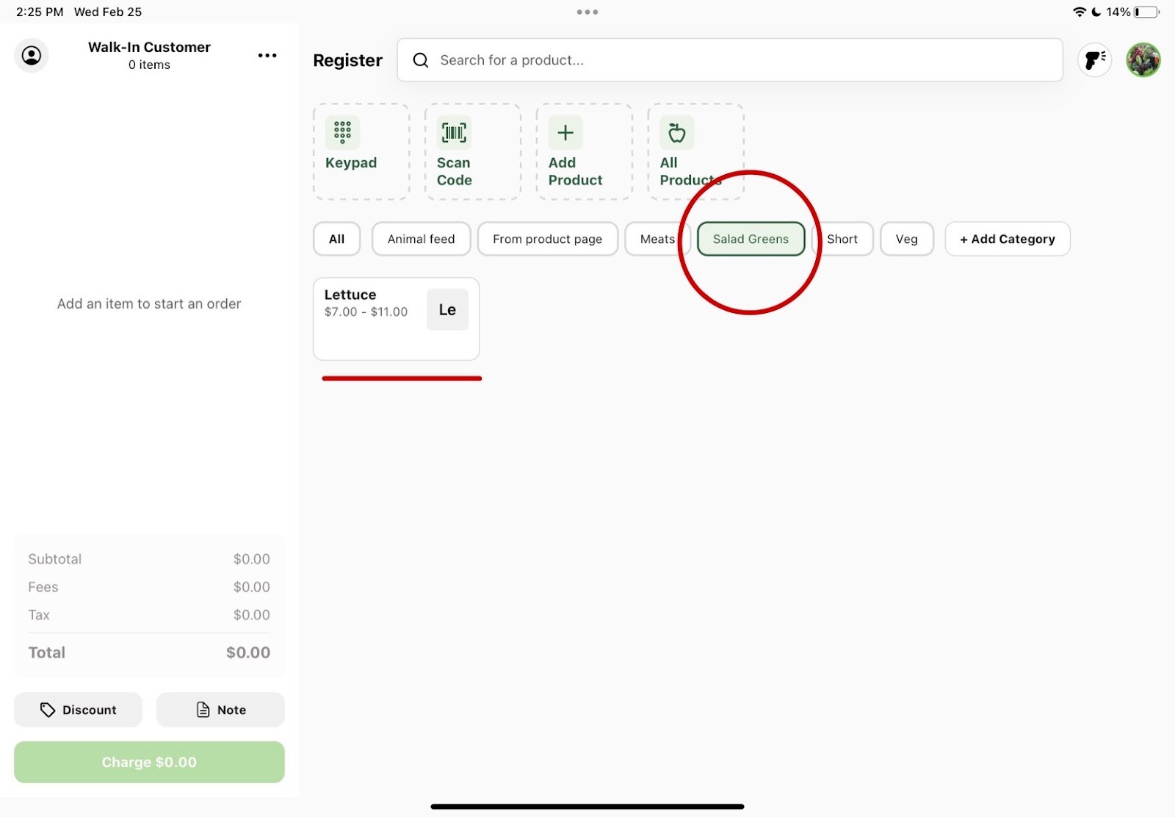Open the farm profile avatar
Image resolution: width=1175 pixels, height=817 pixels.
point(1143,60)
